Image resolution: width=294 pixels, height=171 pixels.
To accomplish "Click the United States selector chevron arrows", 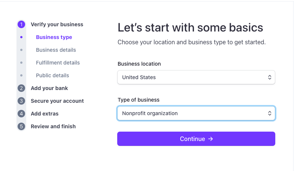I will tap(269, 77).
